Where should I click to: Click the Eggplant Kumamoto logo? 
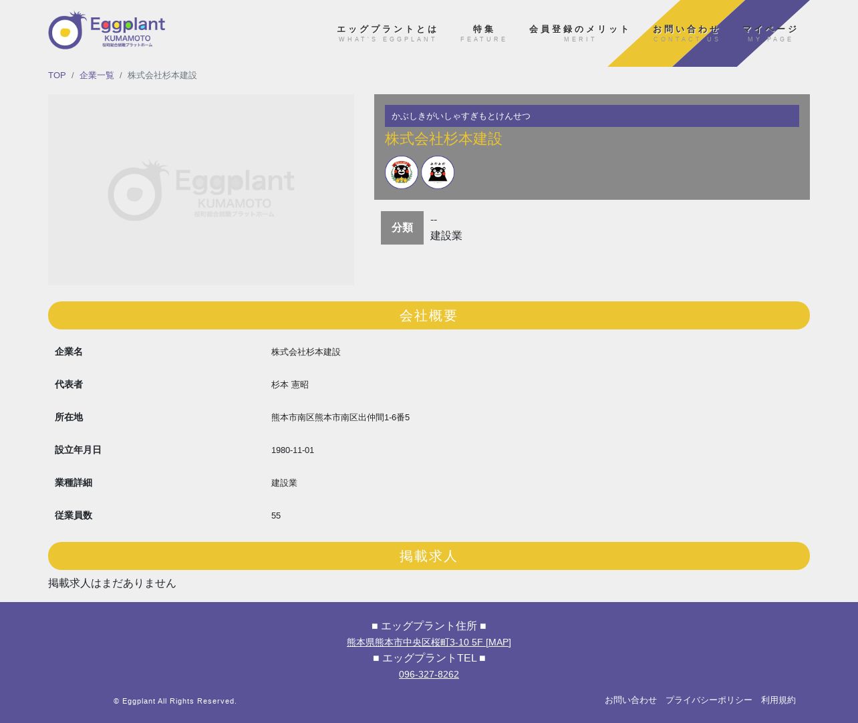coord(107,30)
